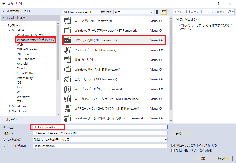236x163 pixels.
Task: Click the category tree scrollbar thumb
Action: coord(58,53)
